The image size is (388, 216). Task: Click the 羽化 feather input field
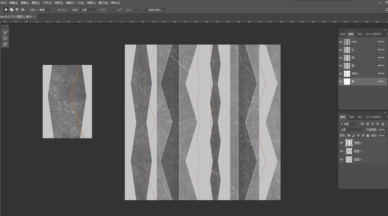point(44,10)
